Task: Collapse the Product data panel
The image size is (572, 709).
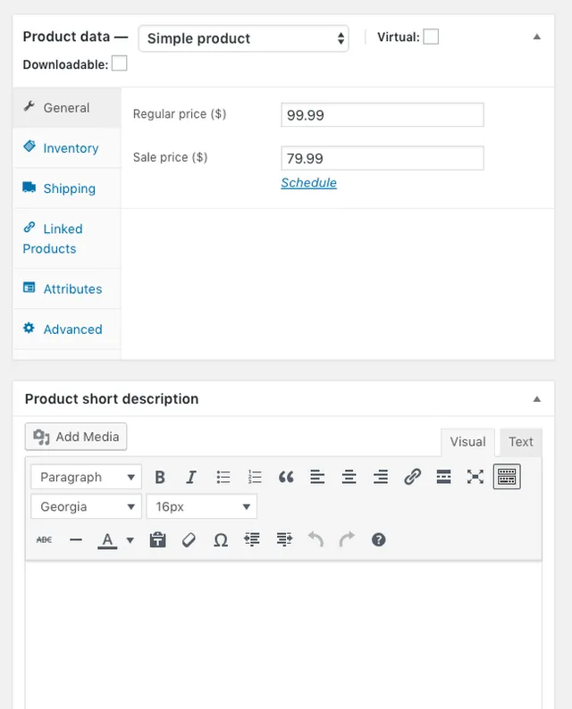Action: point(537,37)
